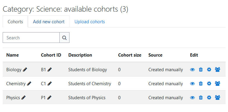The width and height of the screenshot is (228, 112).
Task: Select the Cohorts tab
Action: [15, 21]
